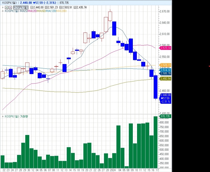Click the green 870,735 volume tag
210x172 pixels.
165,116
